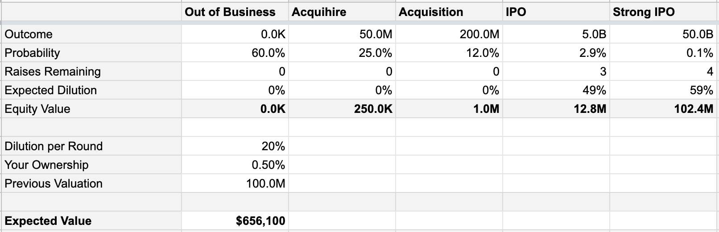The height and width of the screenshot is (232, 719).
Task: Select the Your Ownership value 0.50%
Action: pos(235,164)
